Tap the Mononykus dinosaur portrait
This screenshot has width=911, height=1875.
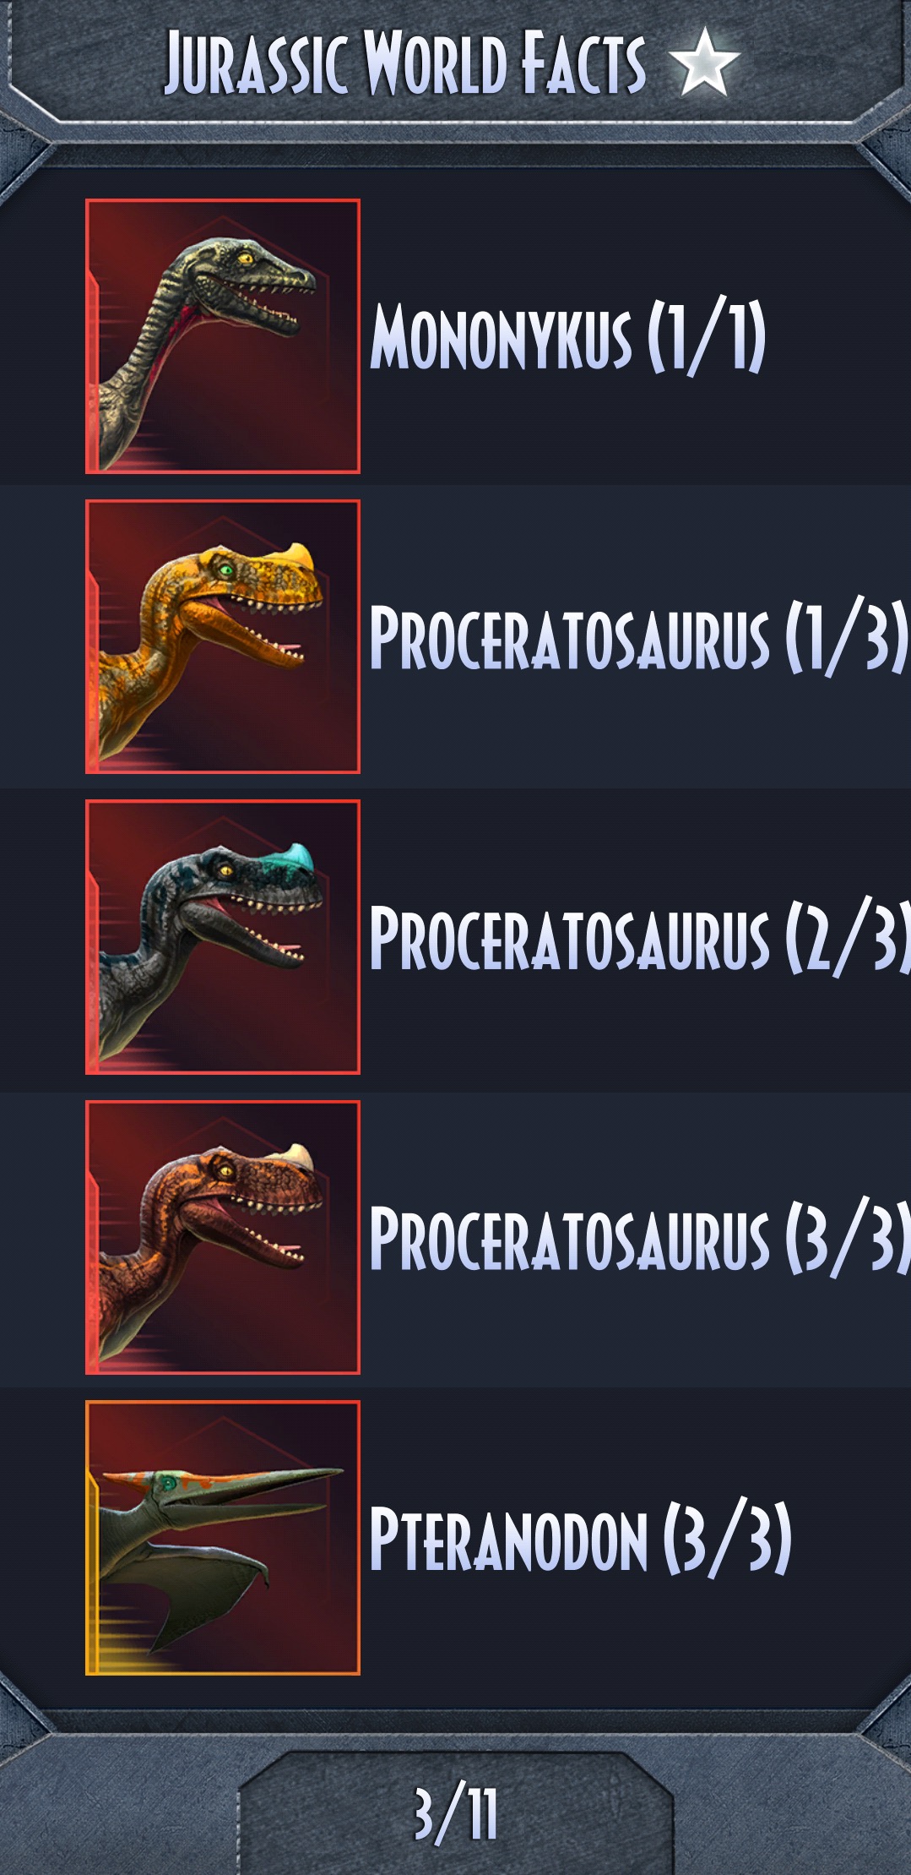pos(223,336)
